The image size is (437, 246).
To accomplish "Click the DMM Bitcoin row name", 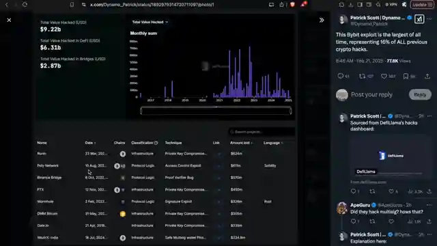I will coord(47,214).
